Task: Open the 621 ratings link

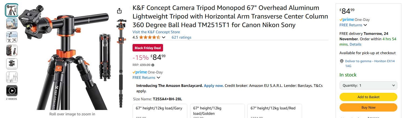Action: (x=181, y=37)
